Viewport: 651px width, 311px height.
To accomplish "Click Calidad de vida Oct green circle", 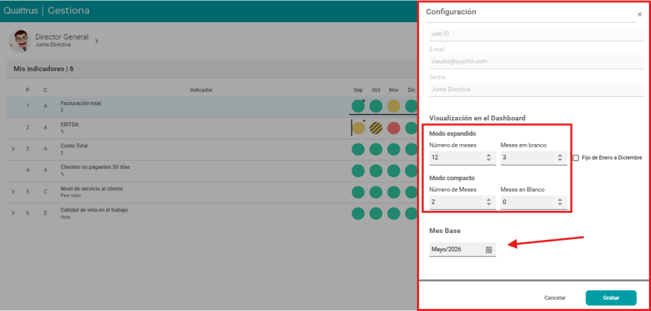I will coord(376,213).
